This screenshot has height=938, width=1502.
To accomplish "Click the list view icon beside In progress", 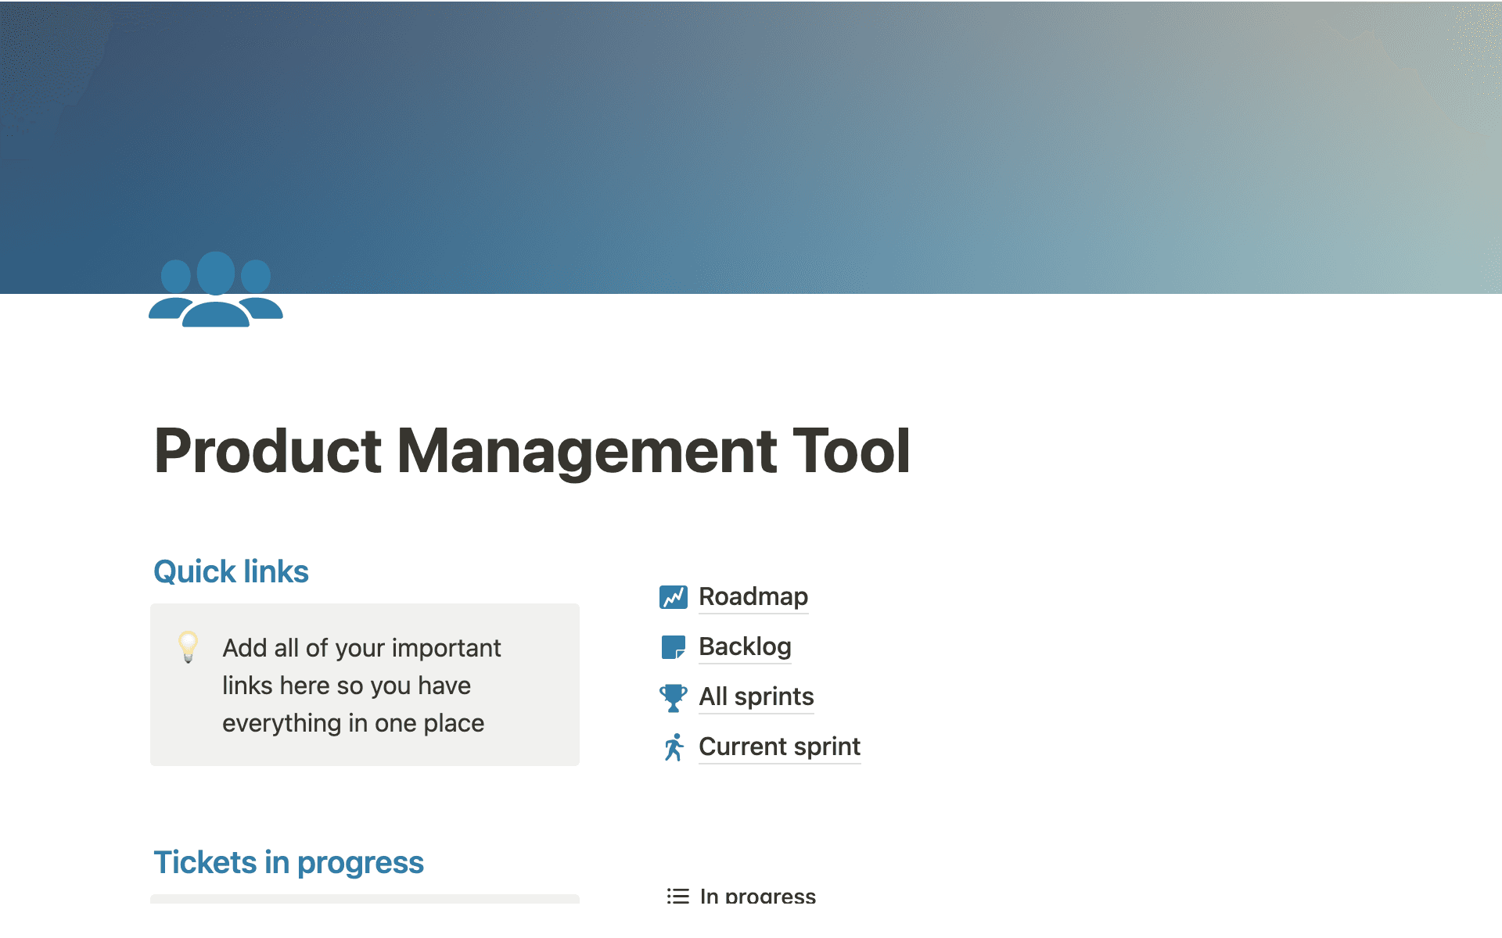I will [677, 896].
